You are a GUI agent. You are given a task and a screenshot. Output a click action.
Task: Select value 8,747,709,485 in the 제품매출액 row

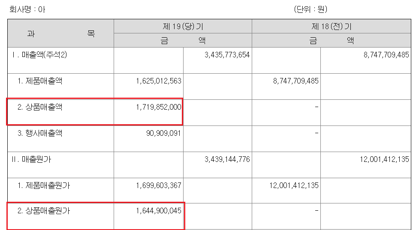coord(296,81)
